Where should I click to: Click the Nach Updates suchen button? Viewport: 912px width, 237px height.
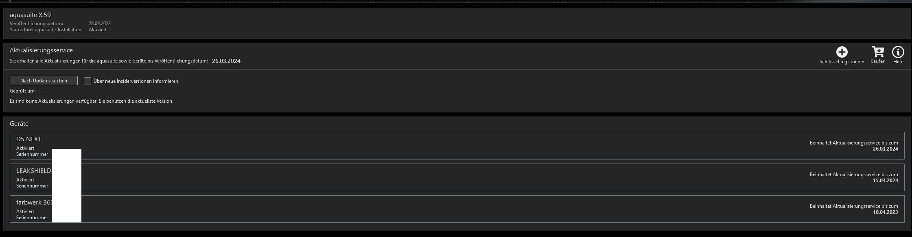[44, 81]
